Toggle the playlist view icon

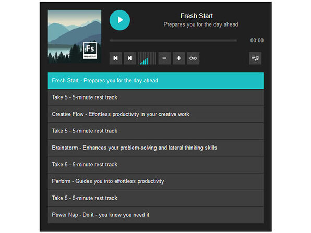[255, 58]
